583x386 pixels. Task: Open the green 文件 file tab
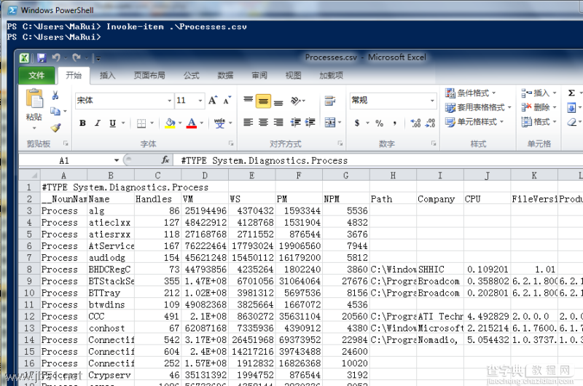click(x=36, y=76)
